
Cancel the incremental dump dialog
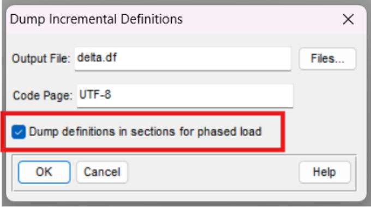click(102, 172)
